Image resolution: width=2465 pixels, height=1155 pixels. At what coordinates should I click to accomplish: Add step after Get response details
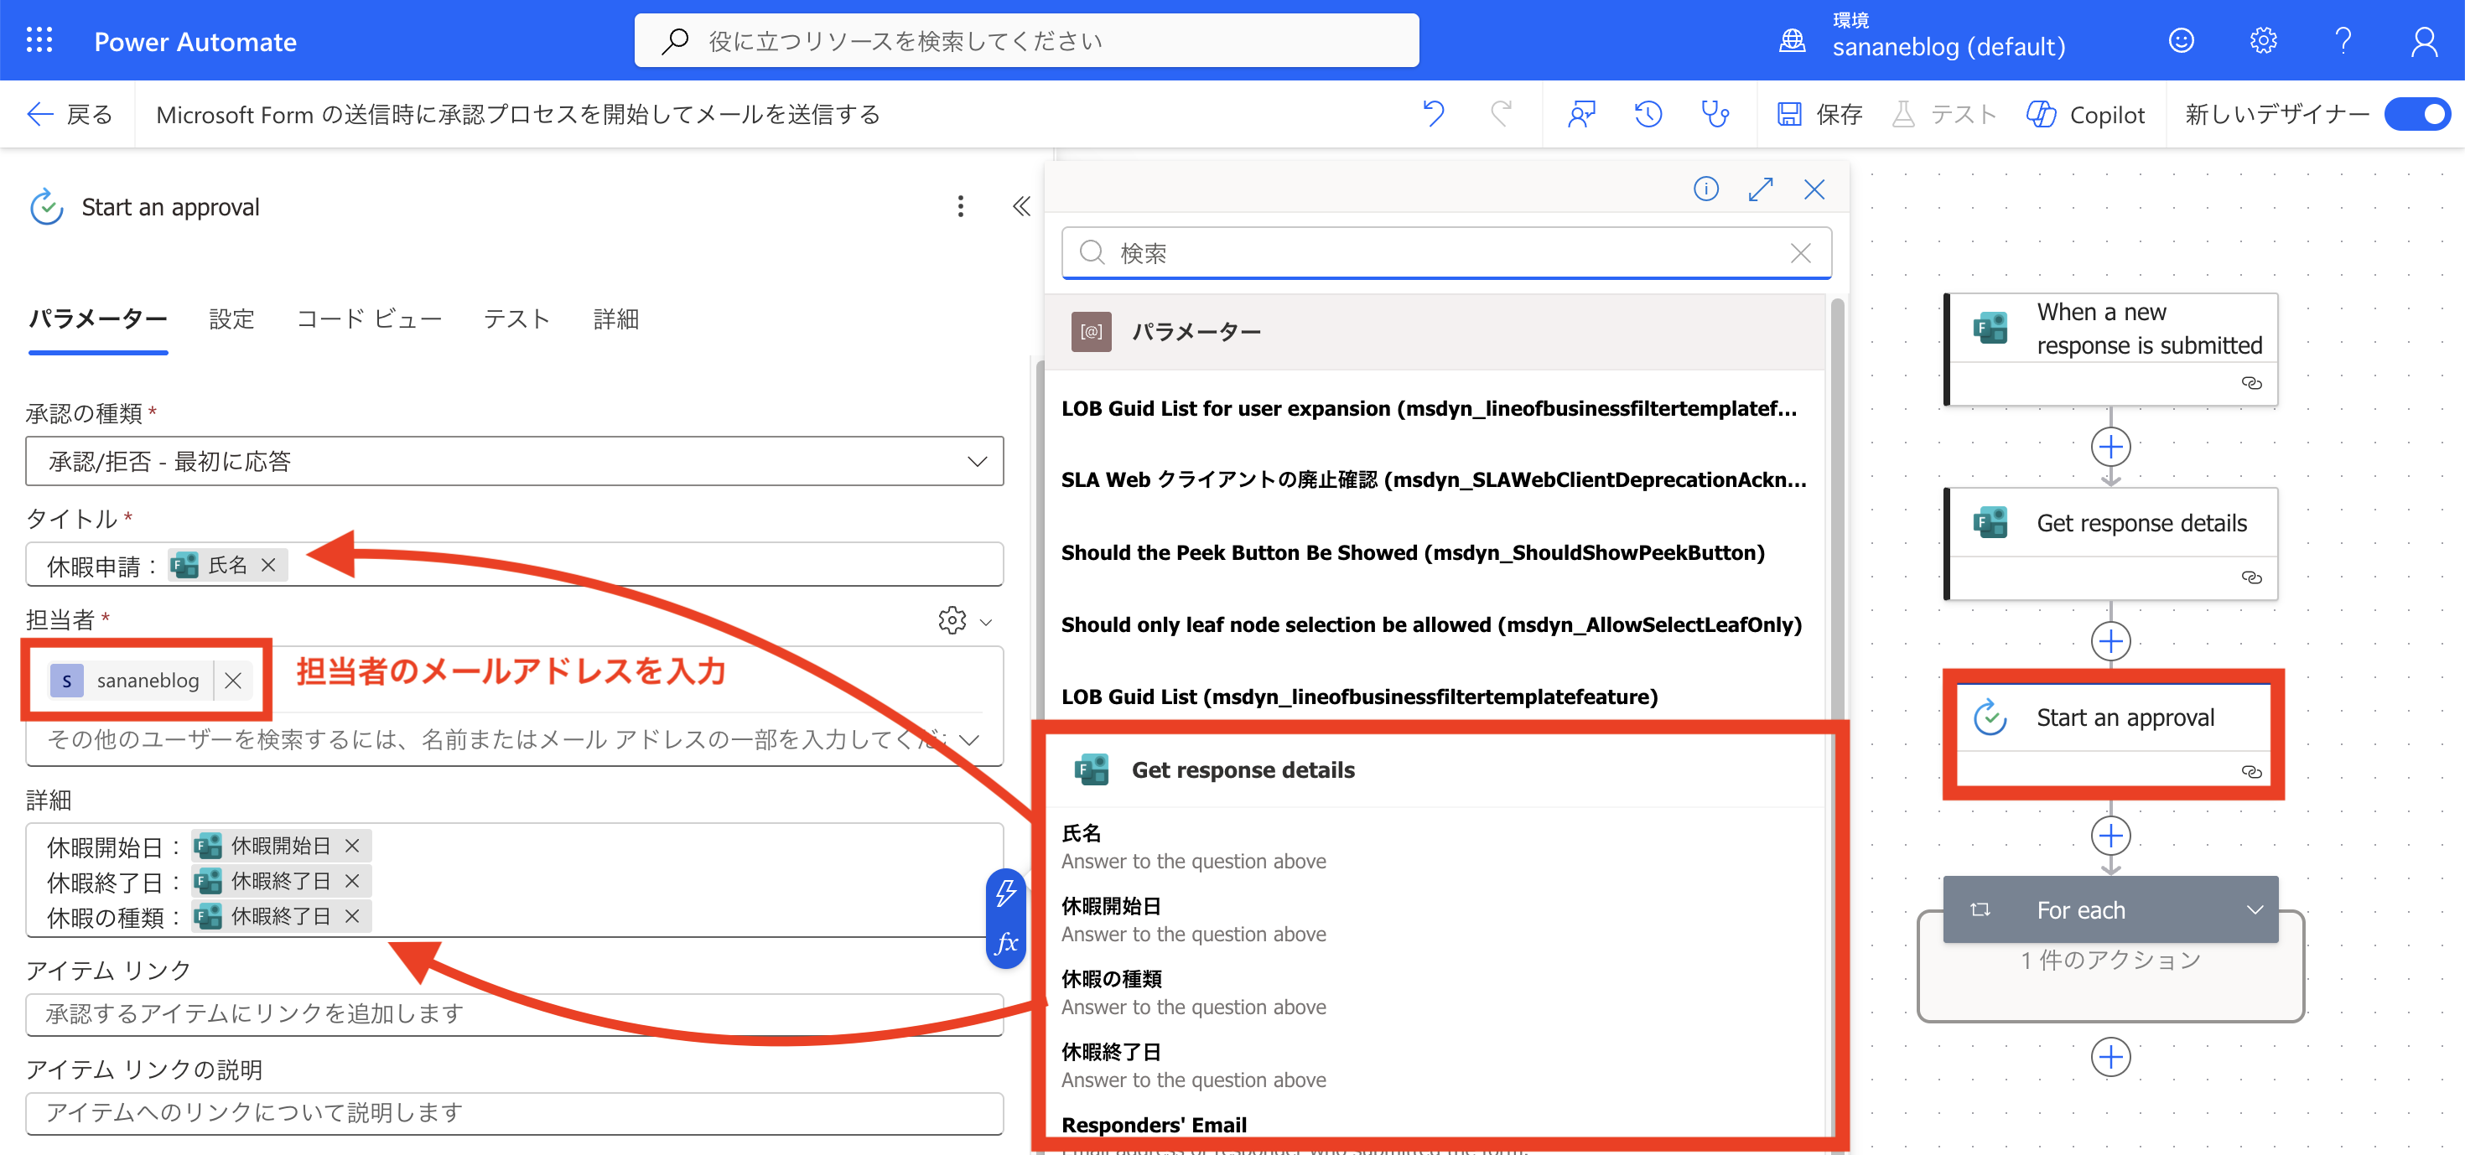click(2111, 641)
